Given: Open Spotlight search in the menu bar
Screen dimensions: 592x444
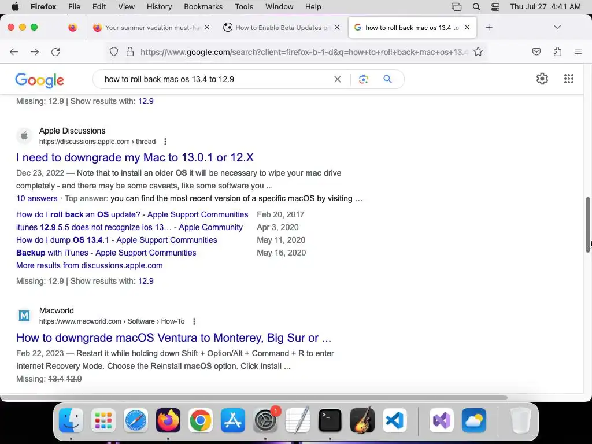Looking at the screenshot, I should (x=476, y=6).
